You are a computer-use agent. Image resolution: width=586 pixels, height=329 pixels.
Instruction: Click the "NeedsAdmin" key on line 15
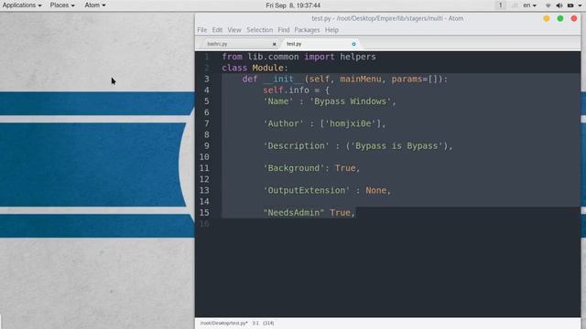[x=293, y=213]
